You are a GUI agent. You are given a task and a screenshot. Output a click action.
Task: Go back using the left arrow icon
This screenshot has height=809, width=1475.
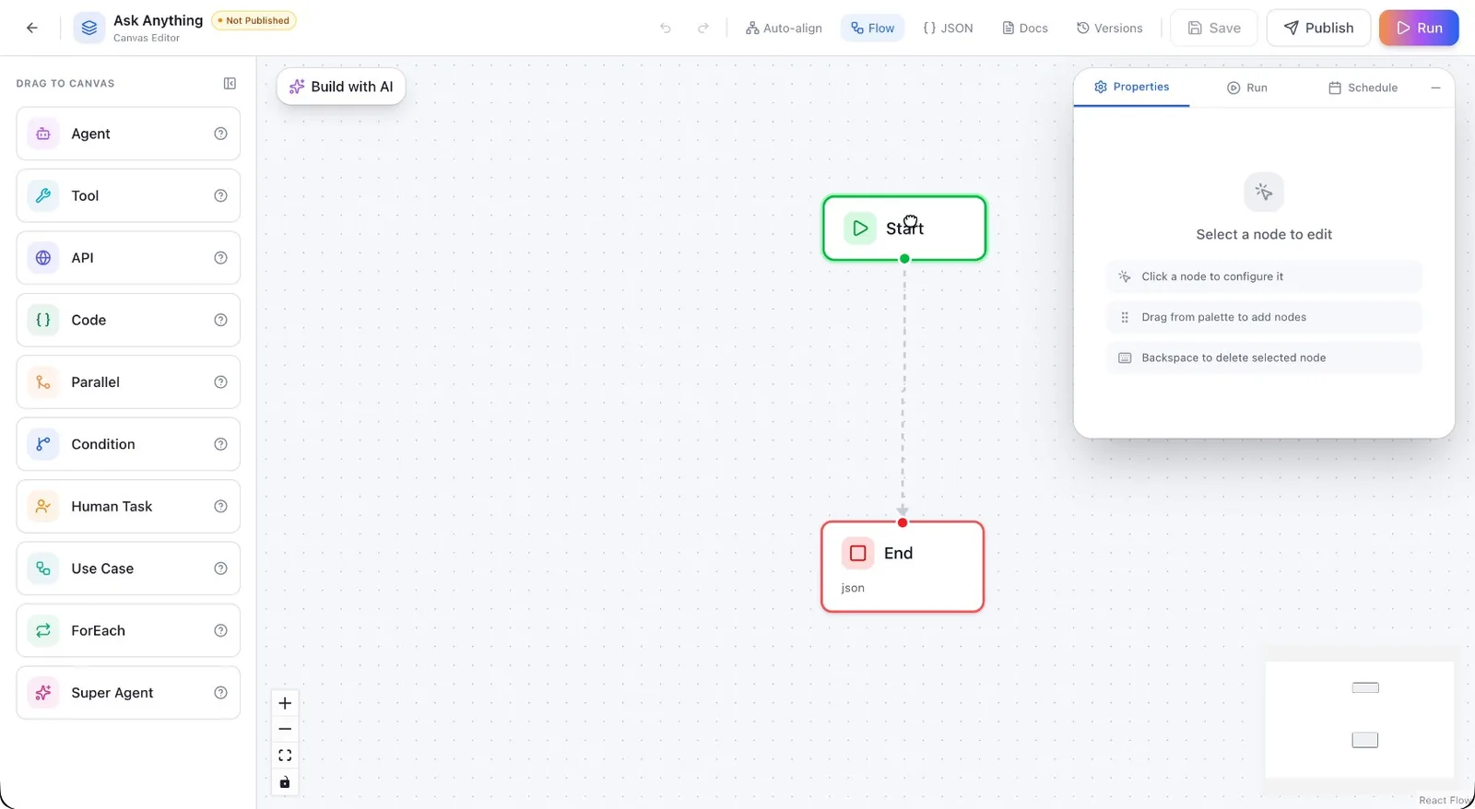(x=32, y=28)
